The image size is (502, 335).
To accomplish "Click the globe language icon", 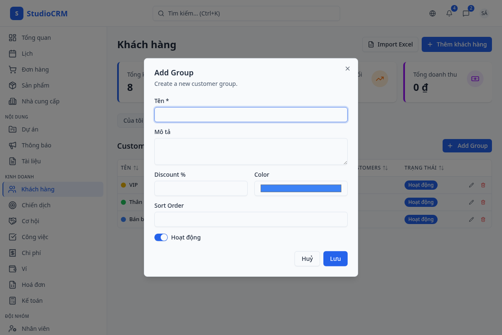I will 433,13.
